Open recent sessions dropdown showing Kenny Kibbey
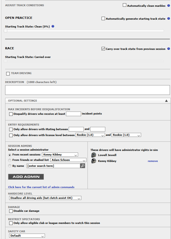171x239 pixels. point(60,155)
